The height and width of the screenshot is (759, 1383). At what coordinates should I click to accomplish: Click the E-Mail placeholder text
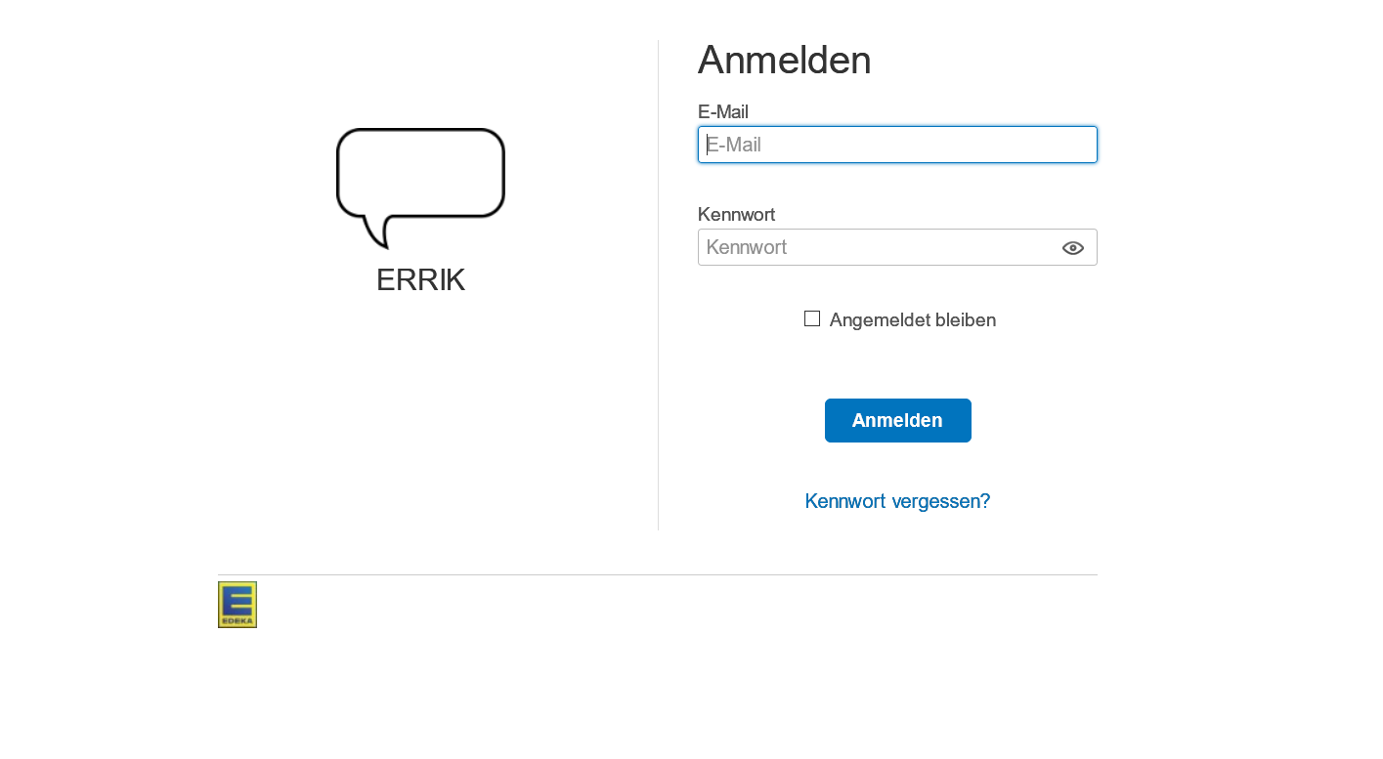[x=734, y=145]
